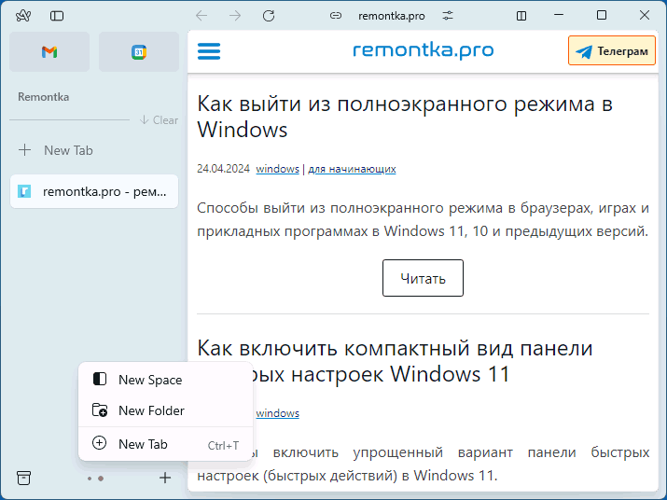Open the article about компактный вид панели
667x500 pixels.
click(x=395, y=361)
